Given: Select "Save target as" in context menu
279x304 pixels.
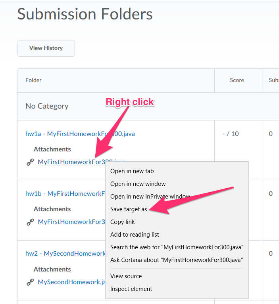Looking at the screenshot, I should [129, 209].
